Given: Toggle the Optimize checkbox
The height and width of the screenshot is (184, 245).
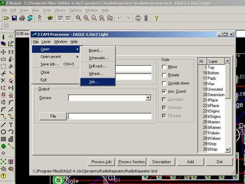Looking at the screenshot, I should coord(164,108).
